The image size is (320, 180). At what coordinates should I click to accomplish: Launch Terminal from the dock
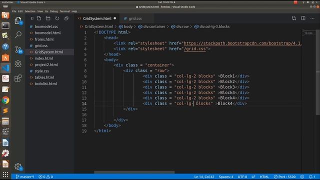coord(5,25)
